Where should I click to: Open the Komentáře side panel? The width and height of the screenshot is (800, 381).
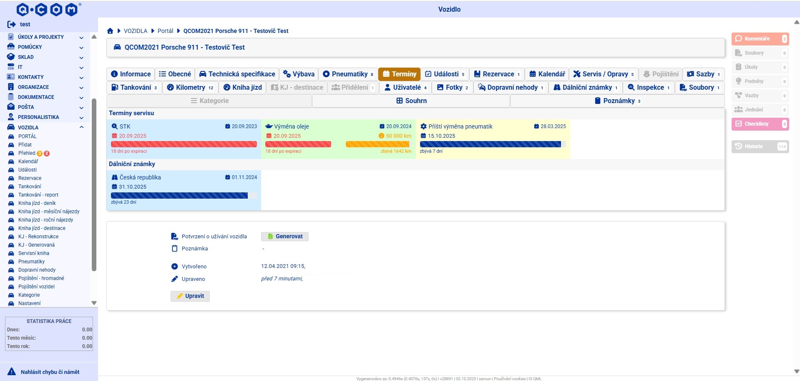(760, 39)
